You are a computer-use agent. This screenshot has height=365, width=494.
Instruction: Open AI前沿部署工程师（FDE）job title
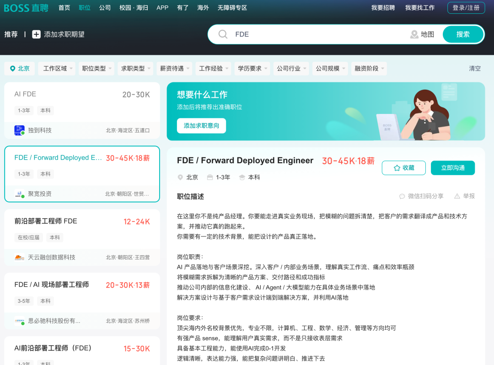point(53,348)
